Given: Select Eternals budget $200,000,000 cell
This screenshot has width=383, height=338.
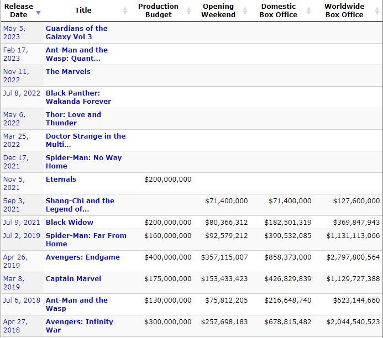Looking at the screenshot, I should point(168,179).
